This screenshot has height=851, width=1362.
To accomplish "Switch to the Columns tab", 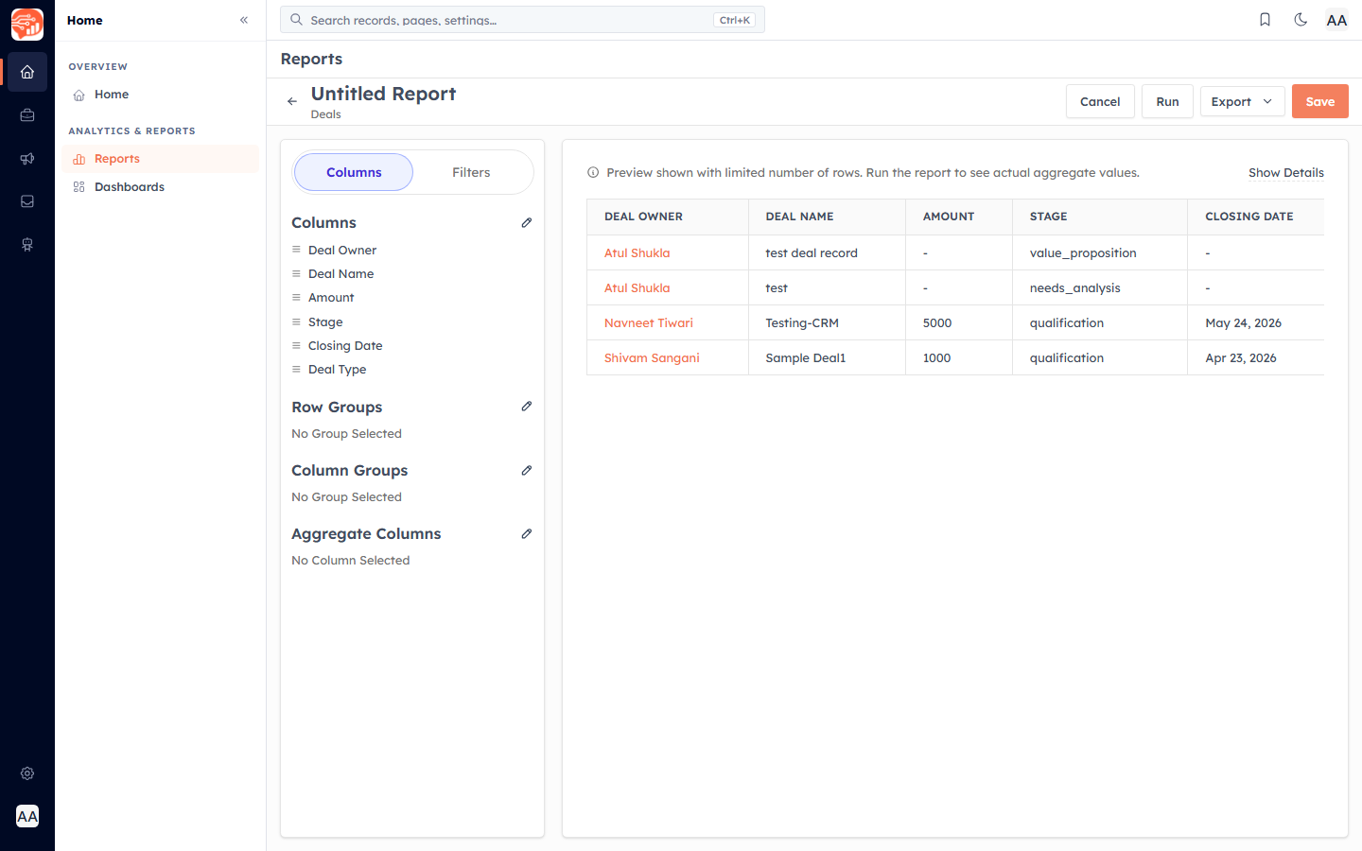I will point(354,172).
